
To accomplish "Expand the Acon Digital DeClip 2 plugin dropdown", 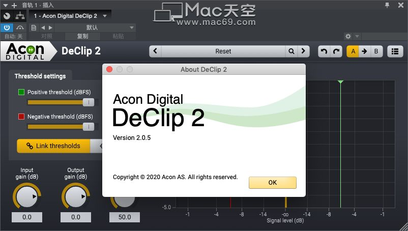I will tap(105, 16).
